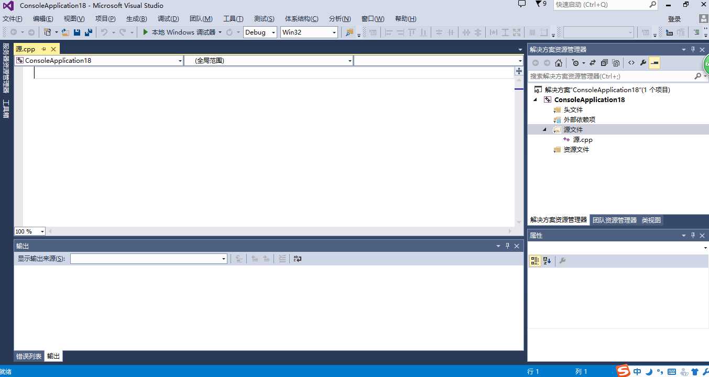Click the 中 language mode indicator
This screenshot has width=709, height=377.
(637, 372)
